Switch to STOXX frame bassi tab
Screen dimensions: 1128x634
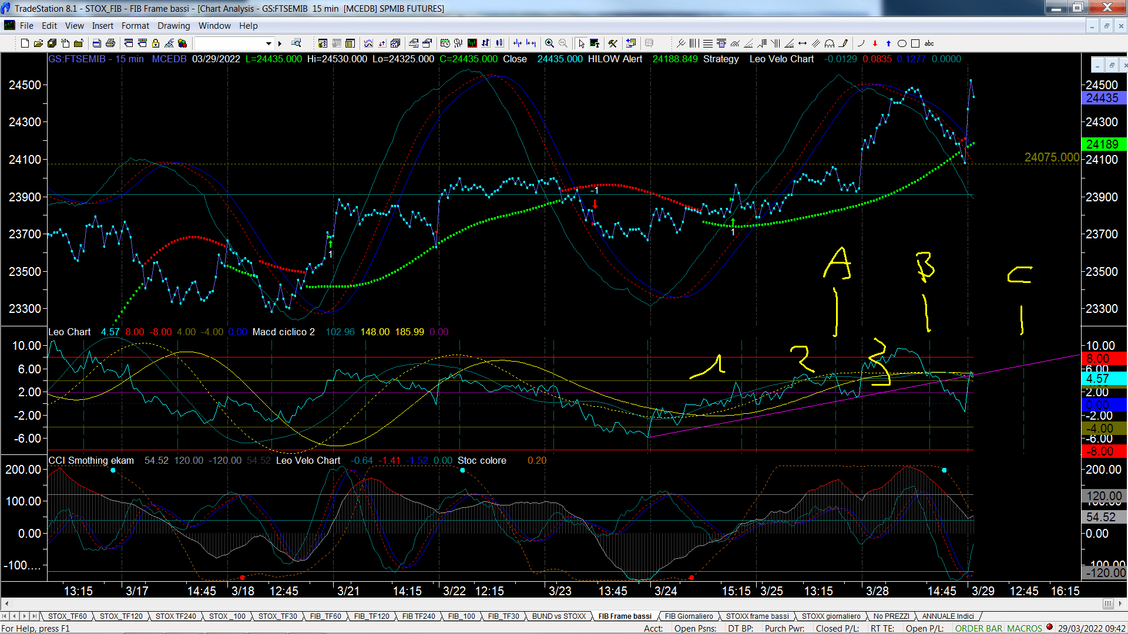(757, 616)
